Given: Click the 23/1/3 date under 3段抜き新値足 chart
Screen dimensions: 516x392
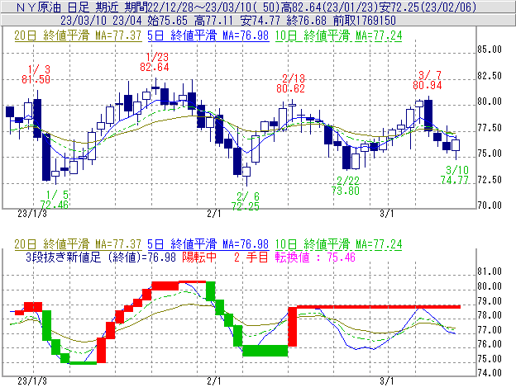Looking at the screenshot, I should click(32, 381).
